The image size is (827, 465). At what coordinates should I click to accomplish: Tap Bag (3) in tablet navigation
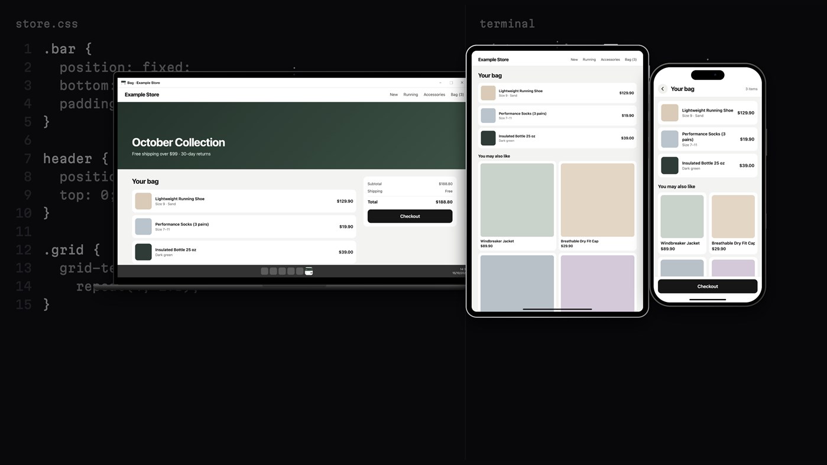coord(631,60)
